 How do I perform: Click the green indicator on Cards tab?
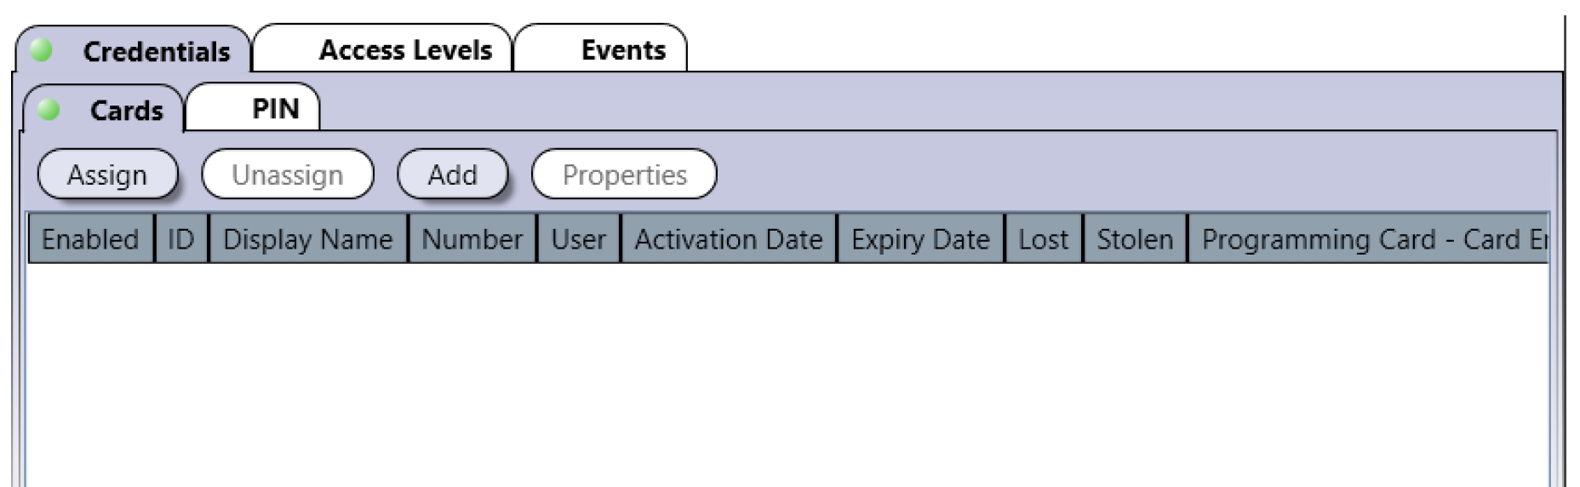point(49,110)
